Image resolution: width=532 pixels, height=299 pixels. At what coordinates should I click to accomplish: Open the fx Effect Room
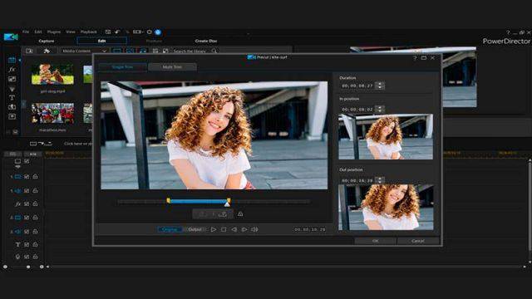click(12, 70)
